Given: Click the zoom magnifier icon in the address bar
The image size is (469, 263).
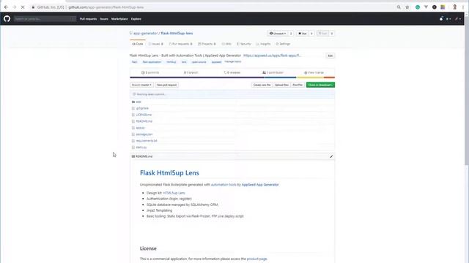Looking at the screenshot, I should pos(399,7).
